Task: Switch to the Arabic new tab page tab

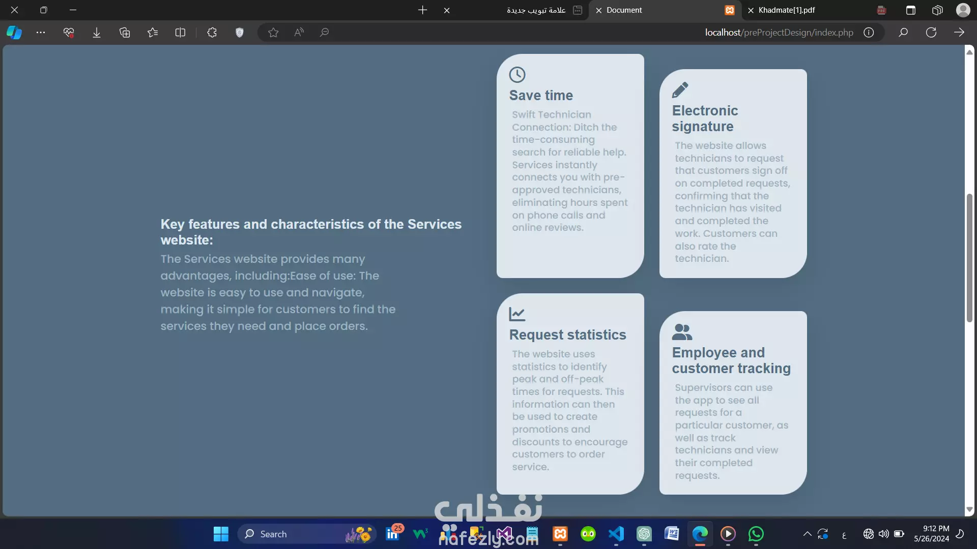Action: point(536,10)
